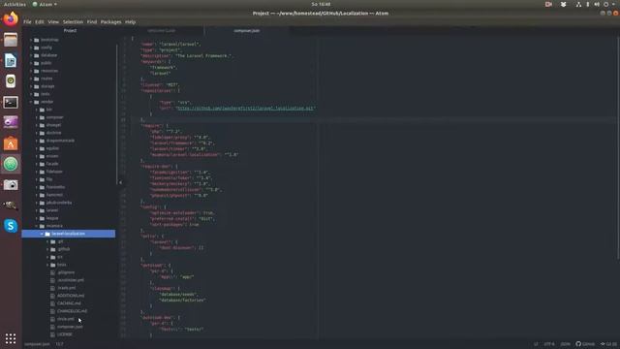Collapse the vendor folder
The height and width of the screenshot is (349, 620).
[31, 102]
